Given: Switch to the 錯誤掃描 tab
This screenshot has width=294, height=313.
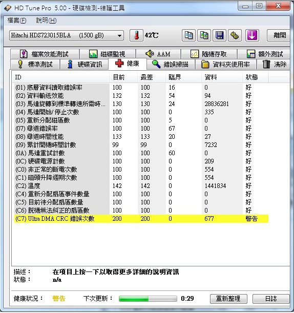Looking at the screenshot, I should click(x=171, y=64).
